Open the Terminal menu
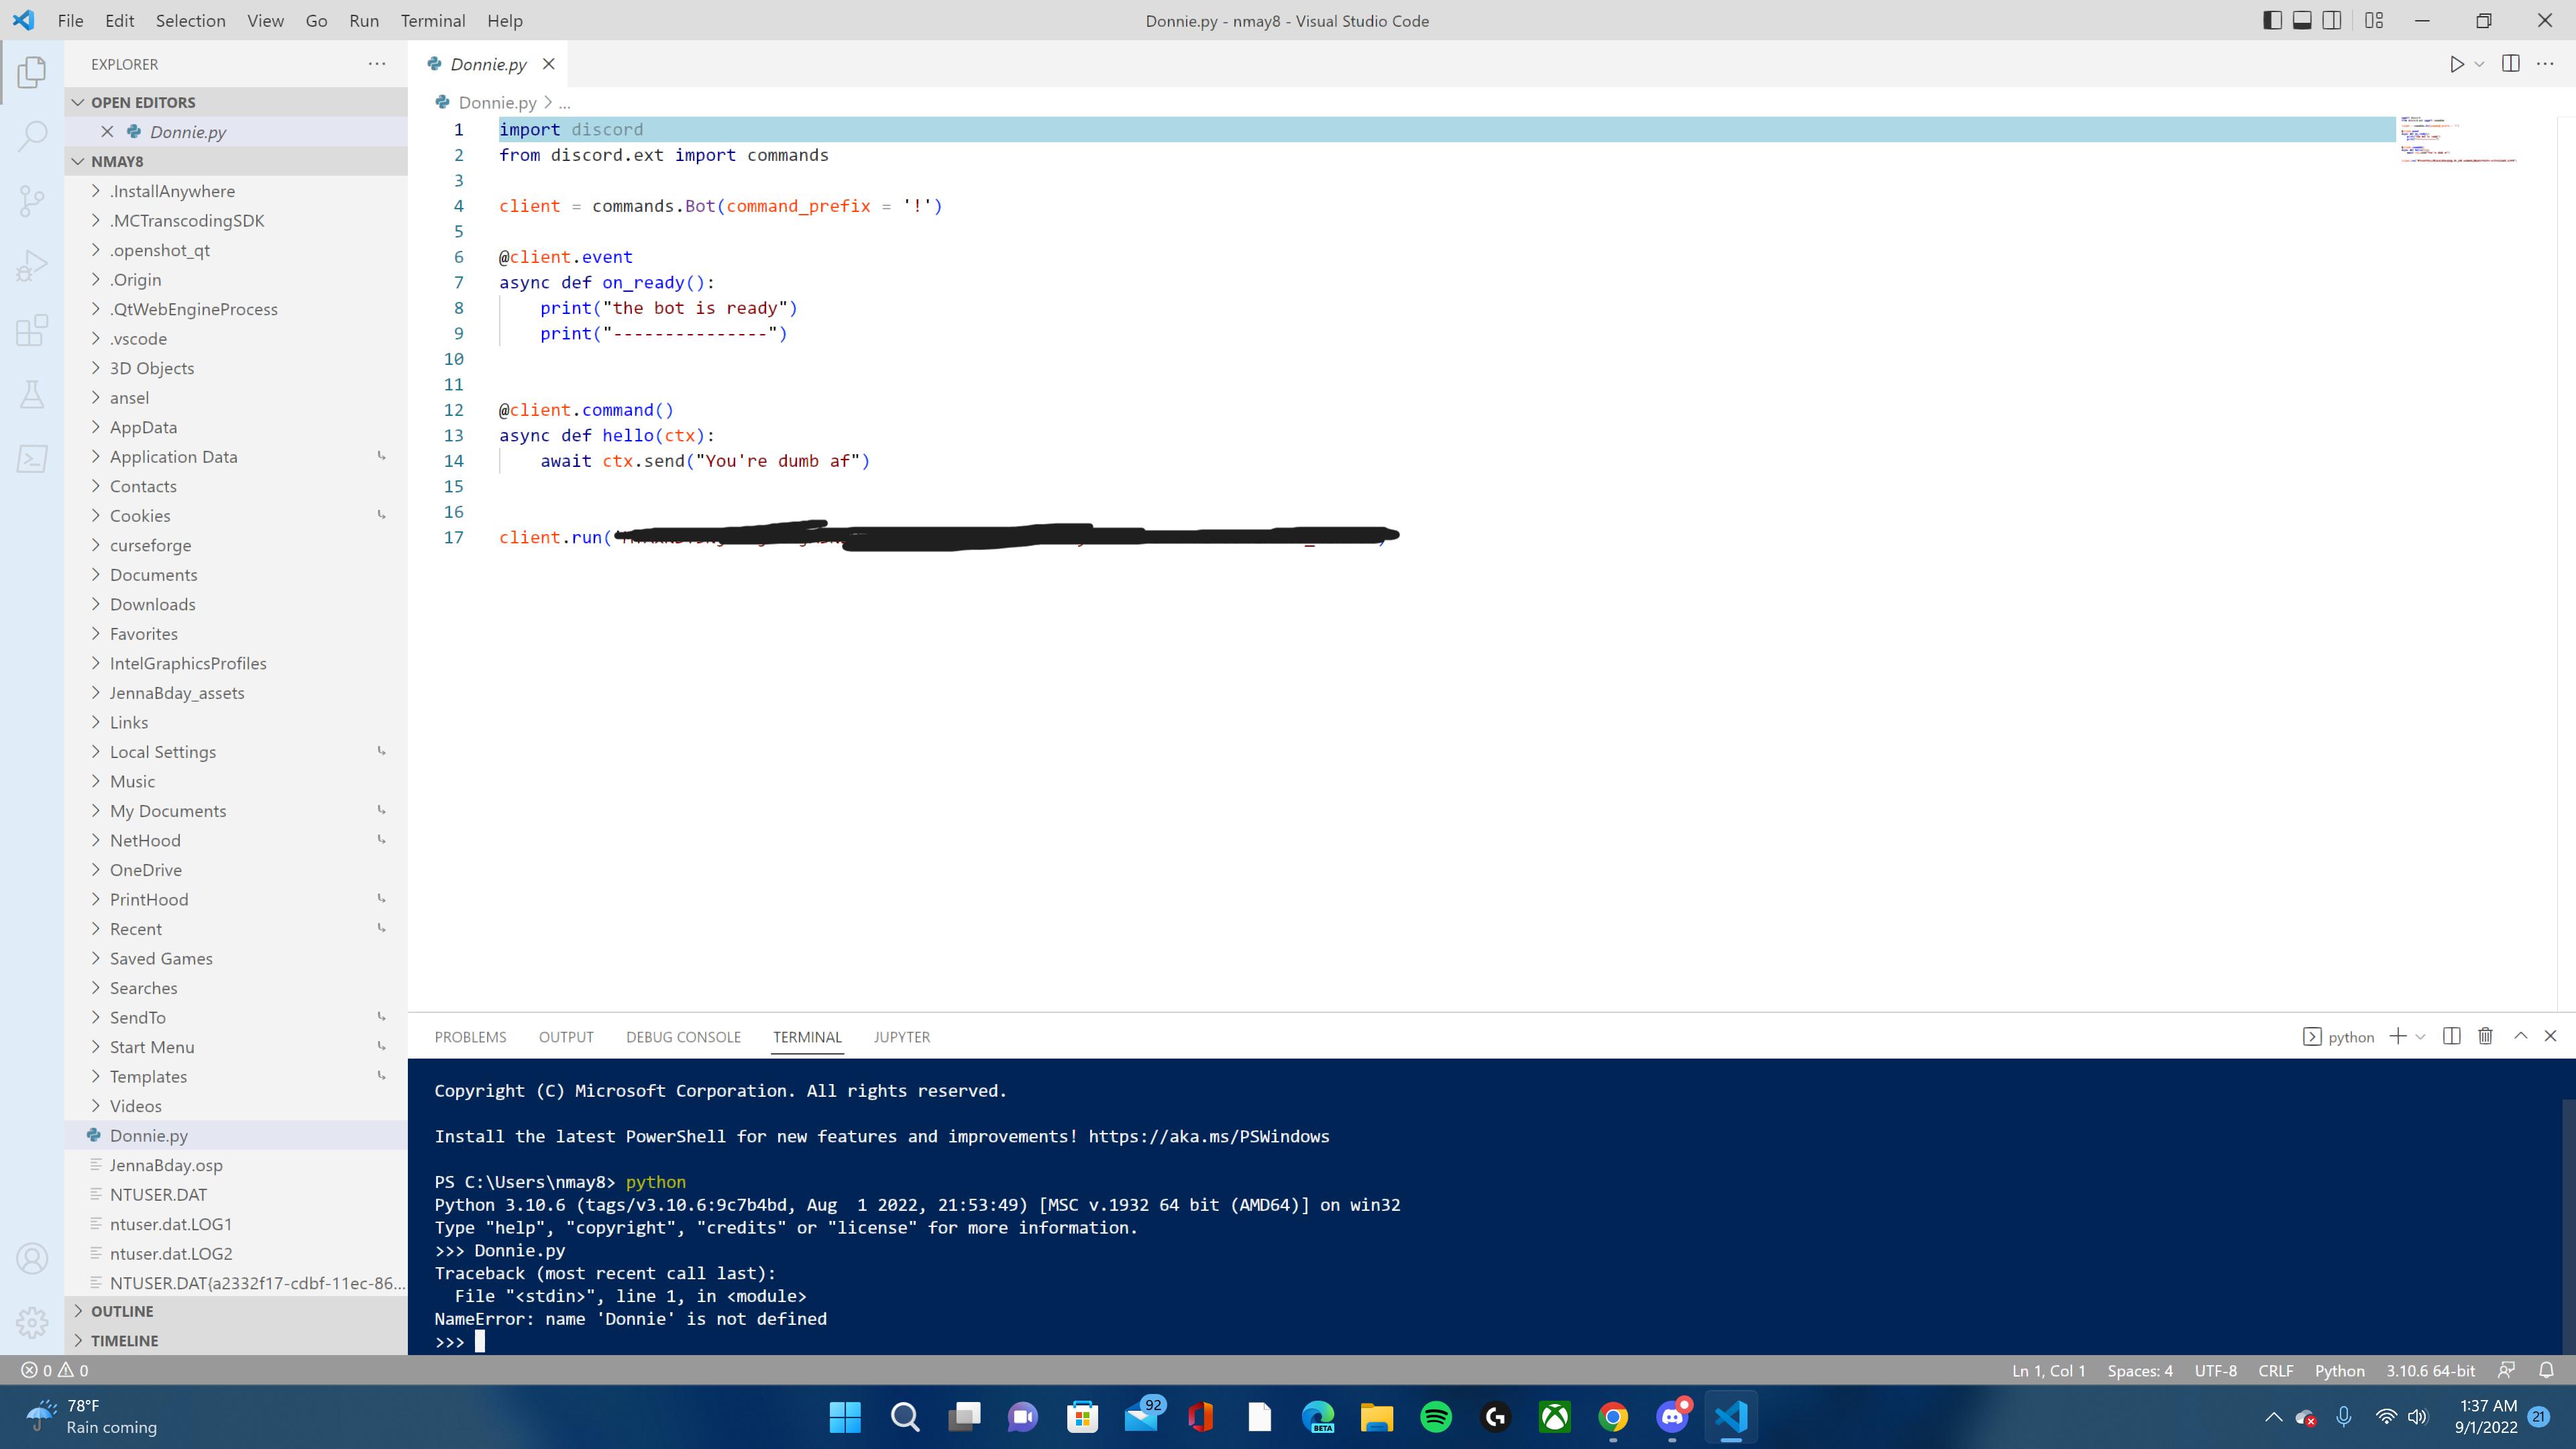Image resolution: width=2576 pixels, height=1449 pixels. (x=433, y=20)
